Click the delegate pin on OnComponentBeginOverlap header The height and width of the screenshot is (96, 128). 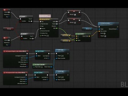(x=28, y=51)
